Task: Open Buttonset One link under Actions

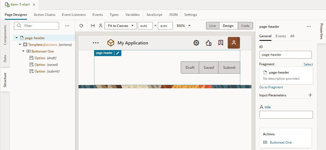Action: [x=281, y=142]
